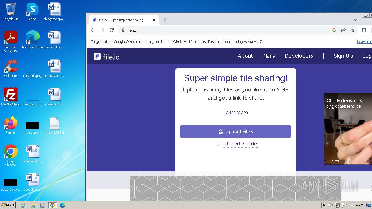Toggle the Chrome side panel icon
The height and width of the screenshot is (209, 372).
[x=364, y=30]
